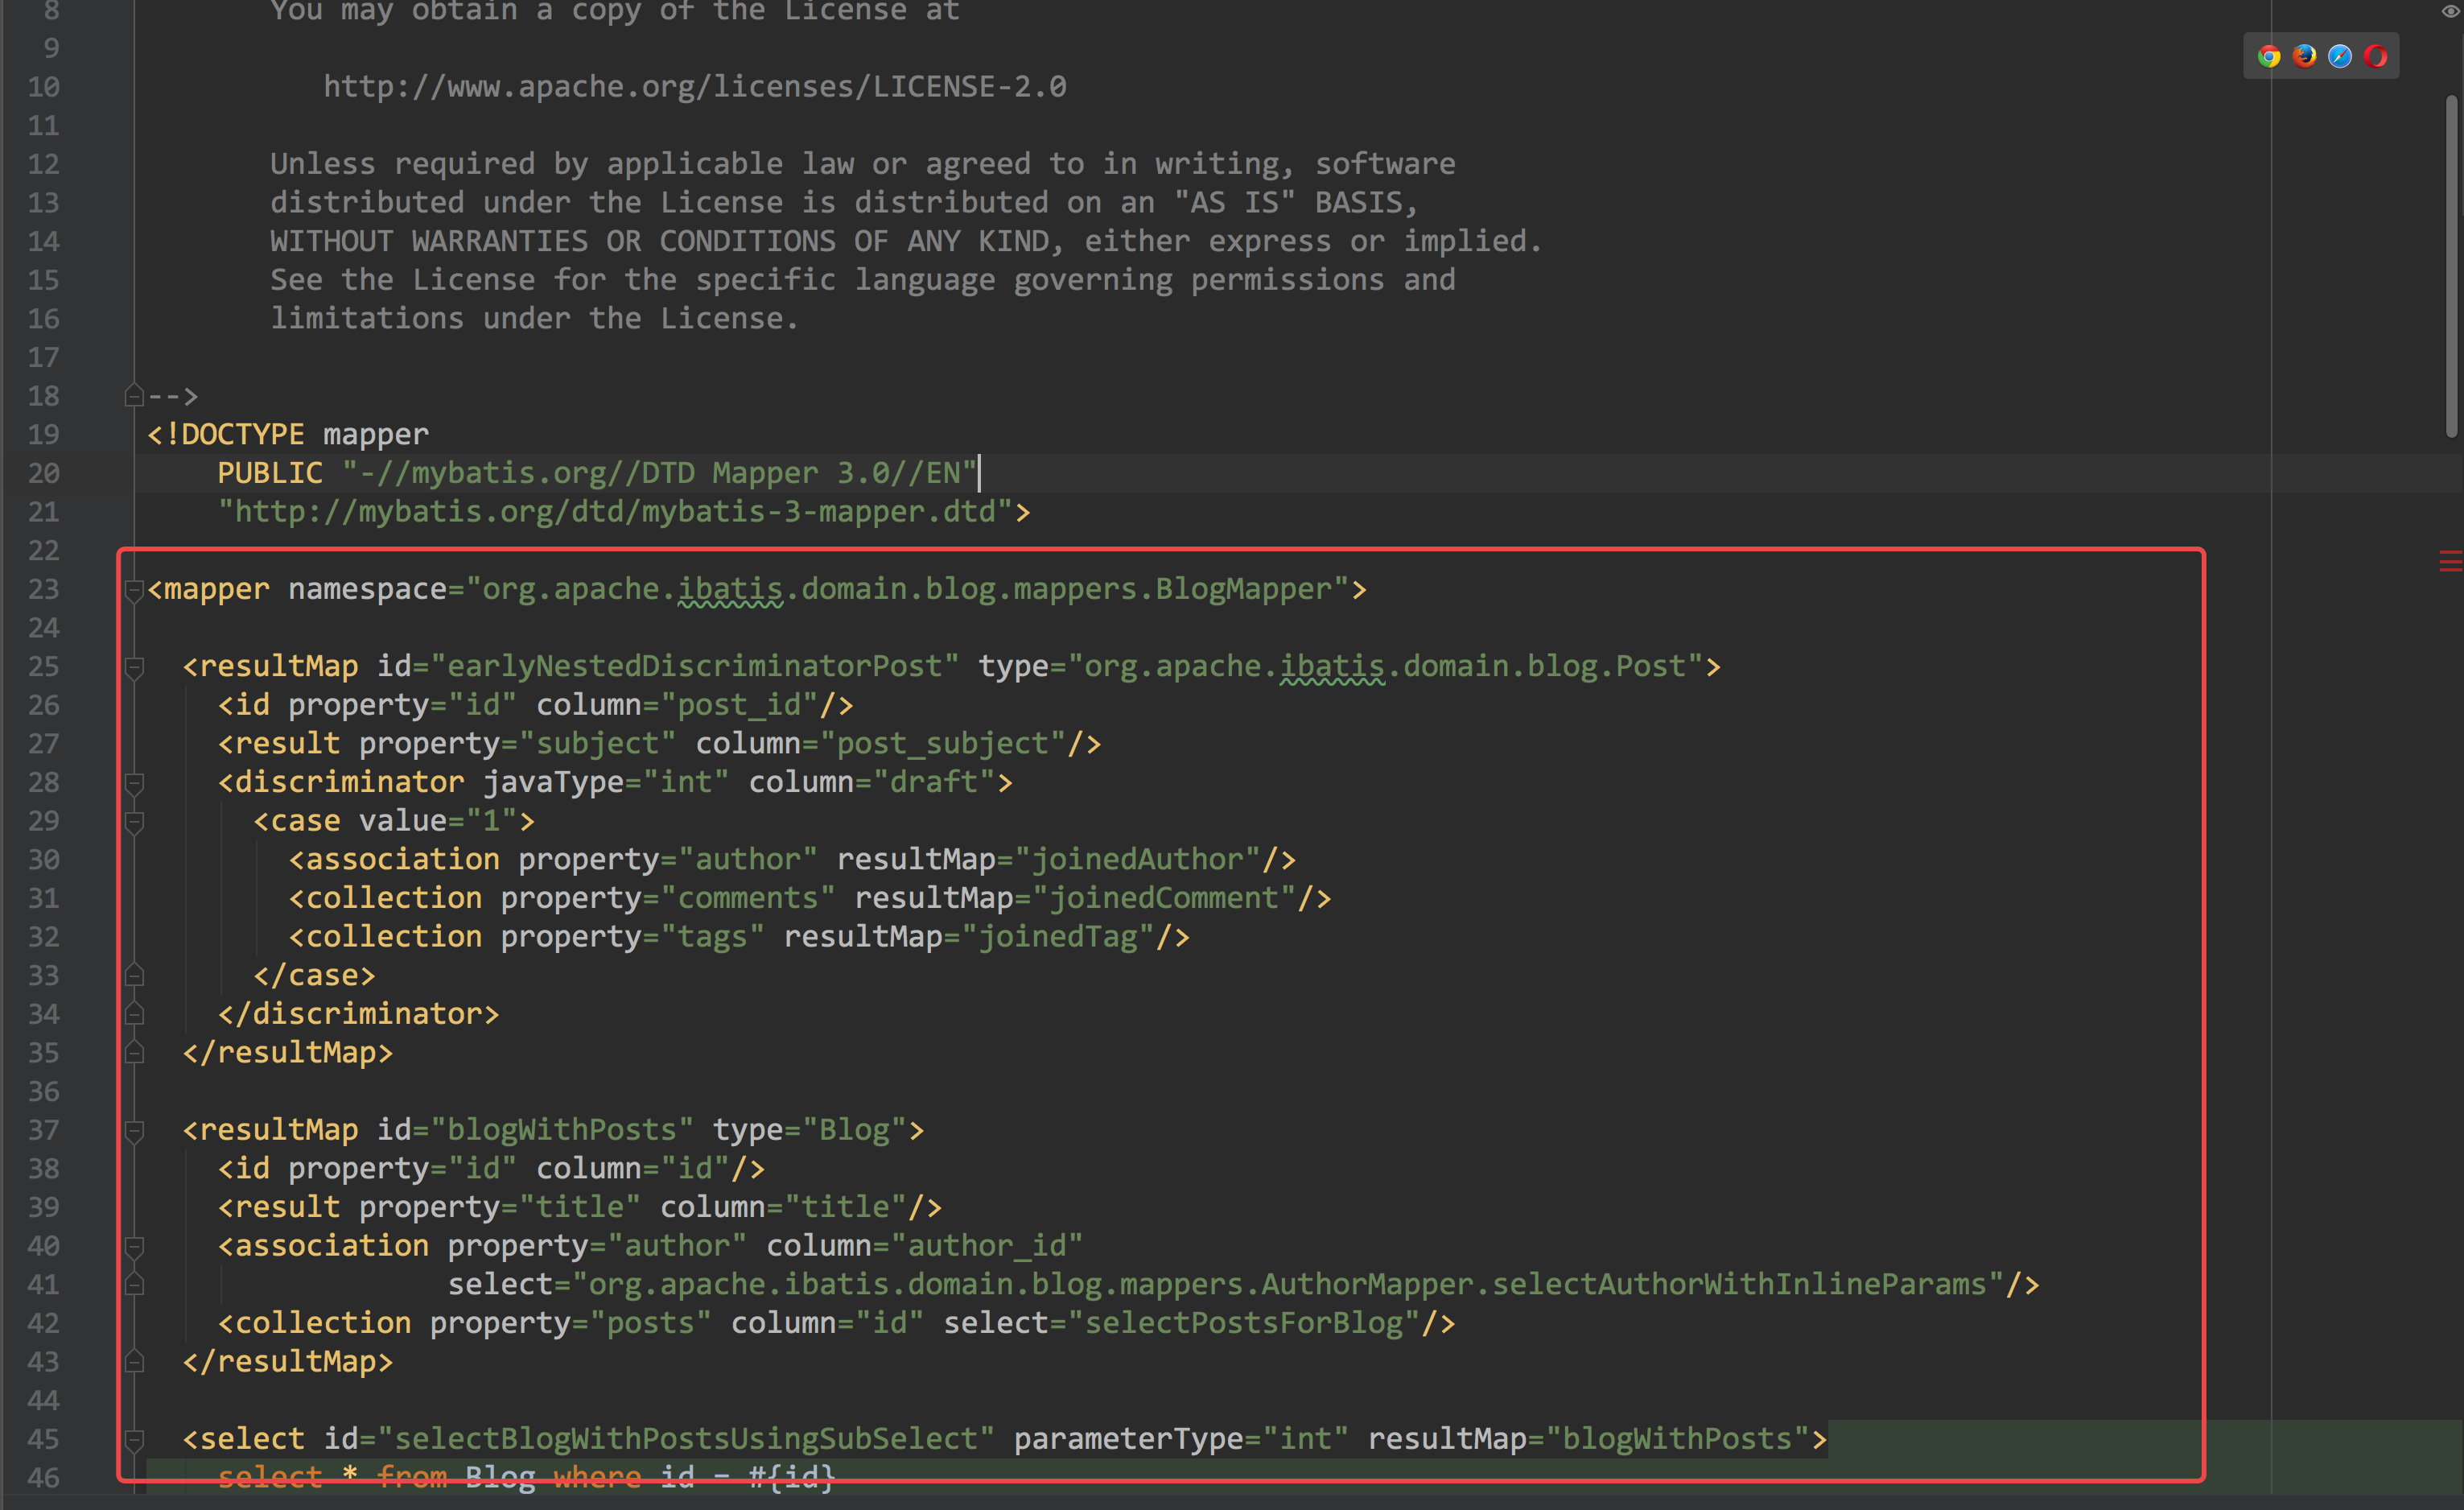Click the "tags" property value
The image size is (2464, 1510).
pos(713,936)
